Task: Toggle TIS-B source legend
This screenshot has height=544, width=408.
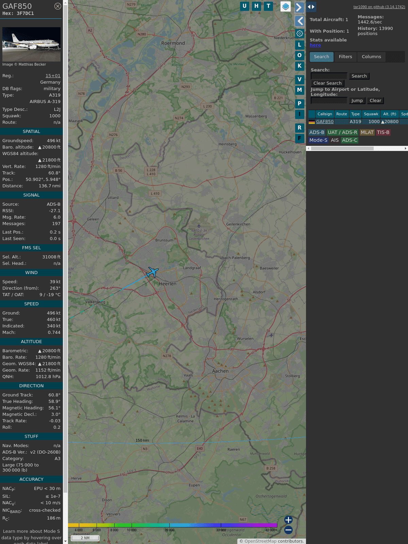Action: [x=383, y=133]
